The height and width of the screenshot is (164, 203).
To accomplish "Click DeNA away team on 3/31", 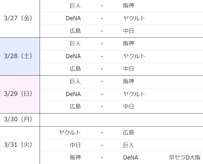I will (x=131, y=157).
